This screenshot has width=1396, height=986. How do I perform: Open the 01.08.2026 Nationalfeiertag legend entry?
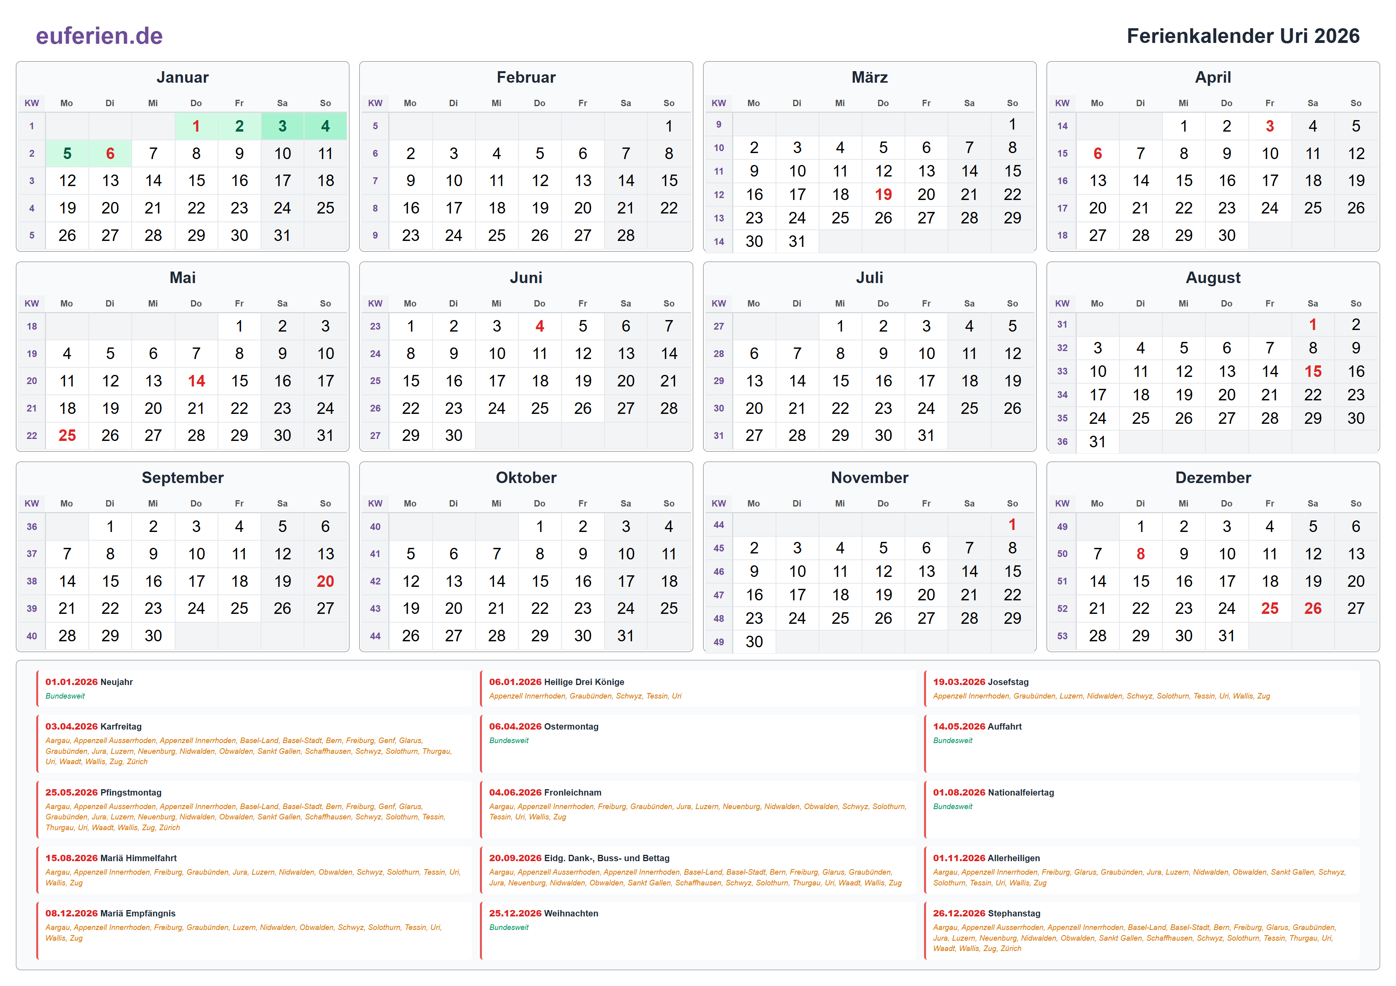coord(1142,810)
